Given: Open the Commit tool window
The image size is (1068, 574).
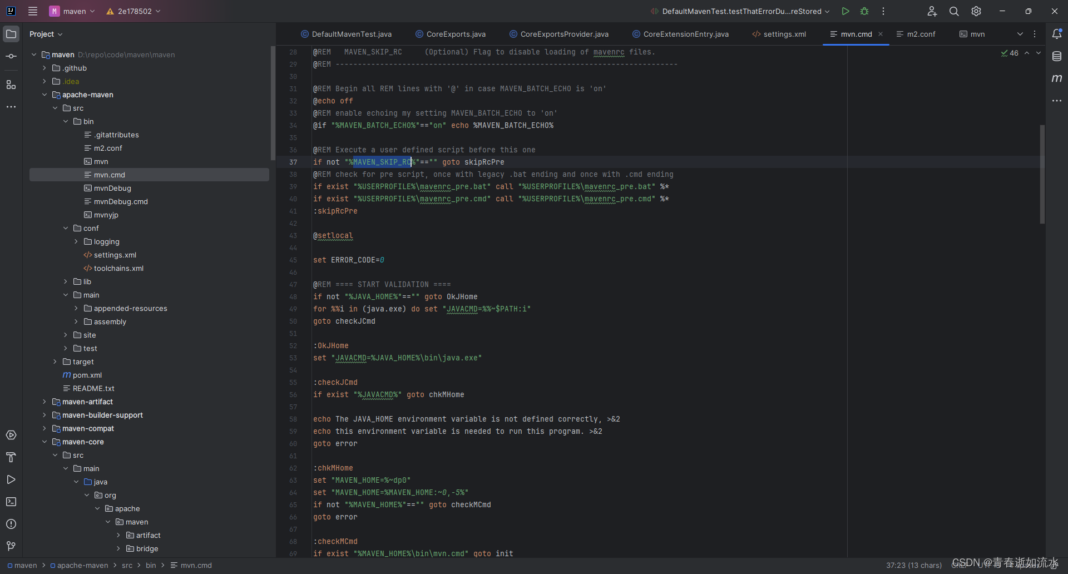Looking at the screenshot, I should pos(11,57).
